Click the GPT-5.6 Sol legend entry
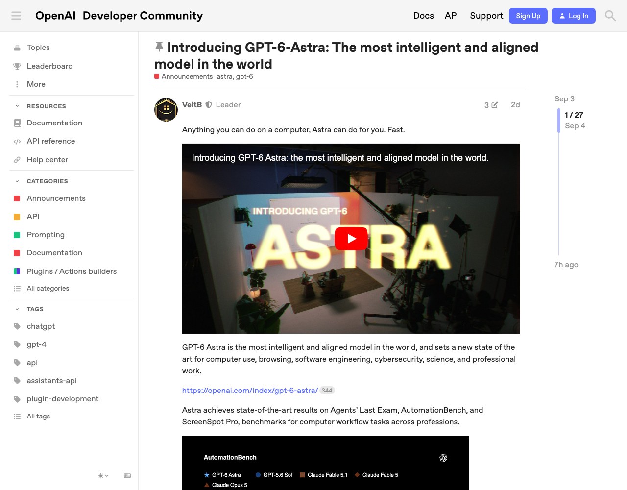This screenshot has width=627, height=490. [273, 475]
